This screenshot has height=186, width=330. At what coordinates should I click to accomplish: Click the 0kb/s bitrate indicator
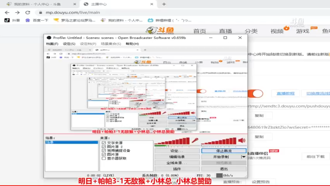tap(225, 175)
